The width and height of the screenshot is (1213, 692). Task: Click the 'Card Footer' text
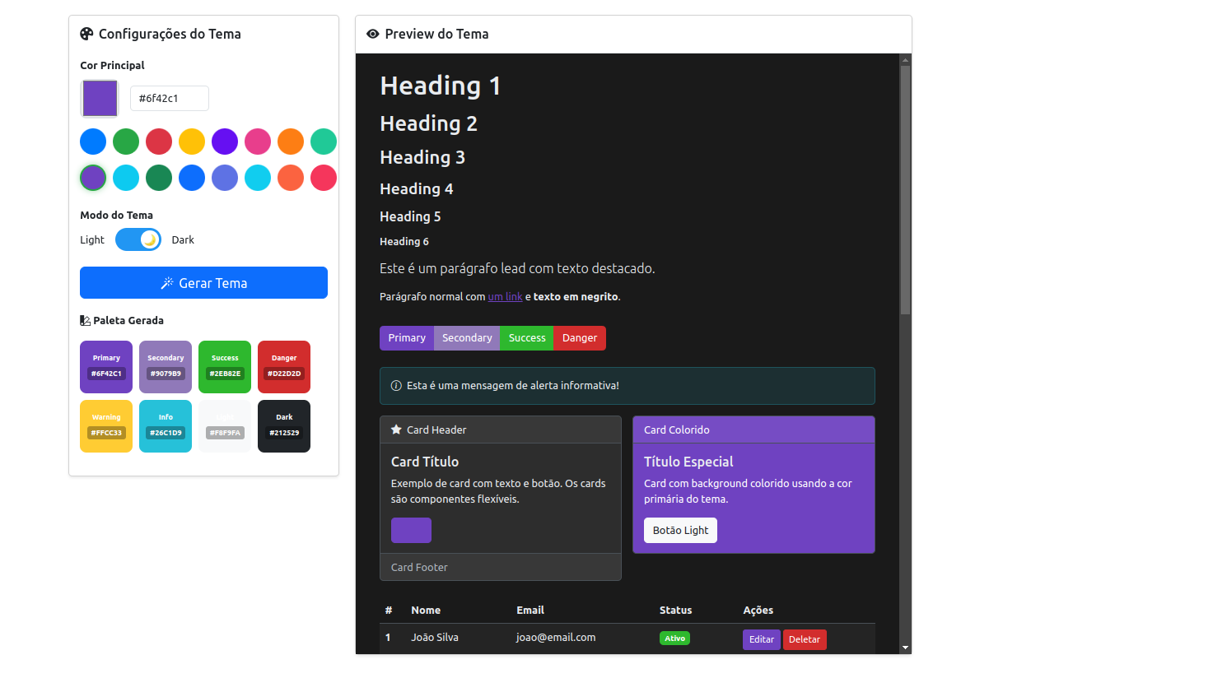click(419, 568)
